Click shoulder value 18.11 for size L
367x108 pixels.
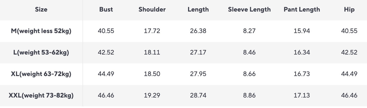click(x=152, y=53)
